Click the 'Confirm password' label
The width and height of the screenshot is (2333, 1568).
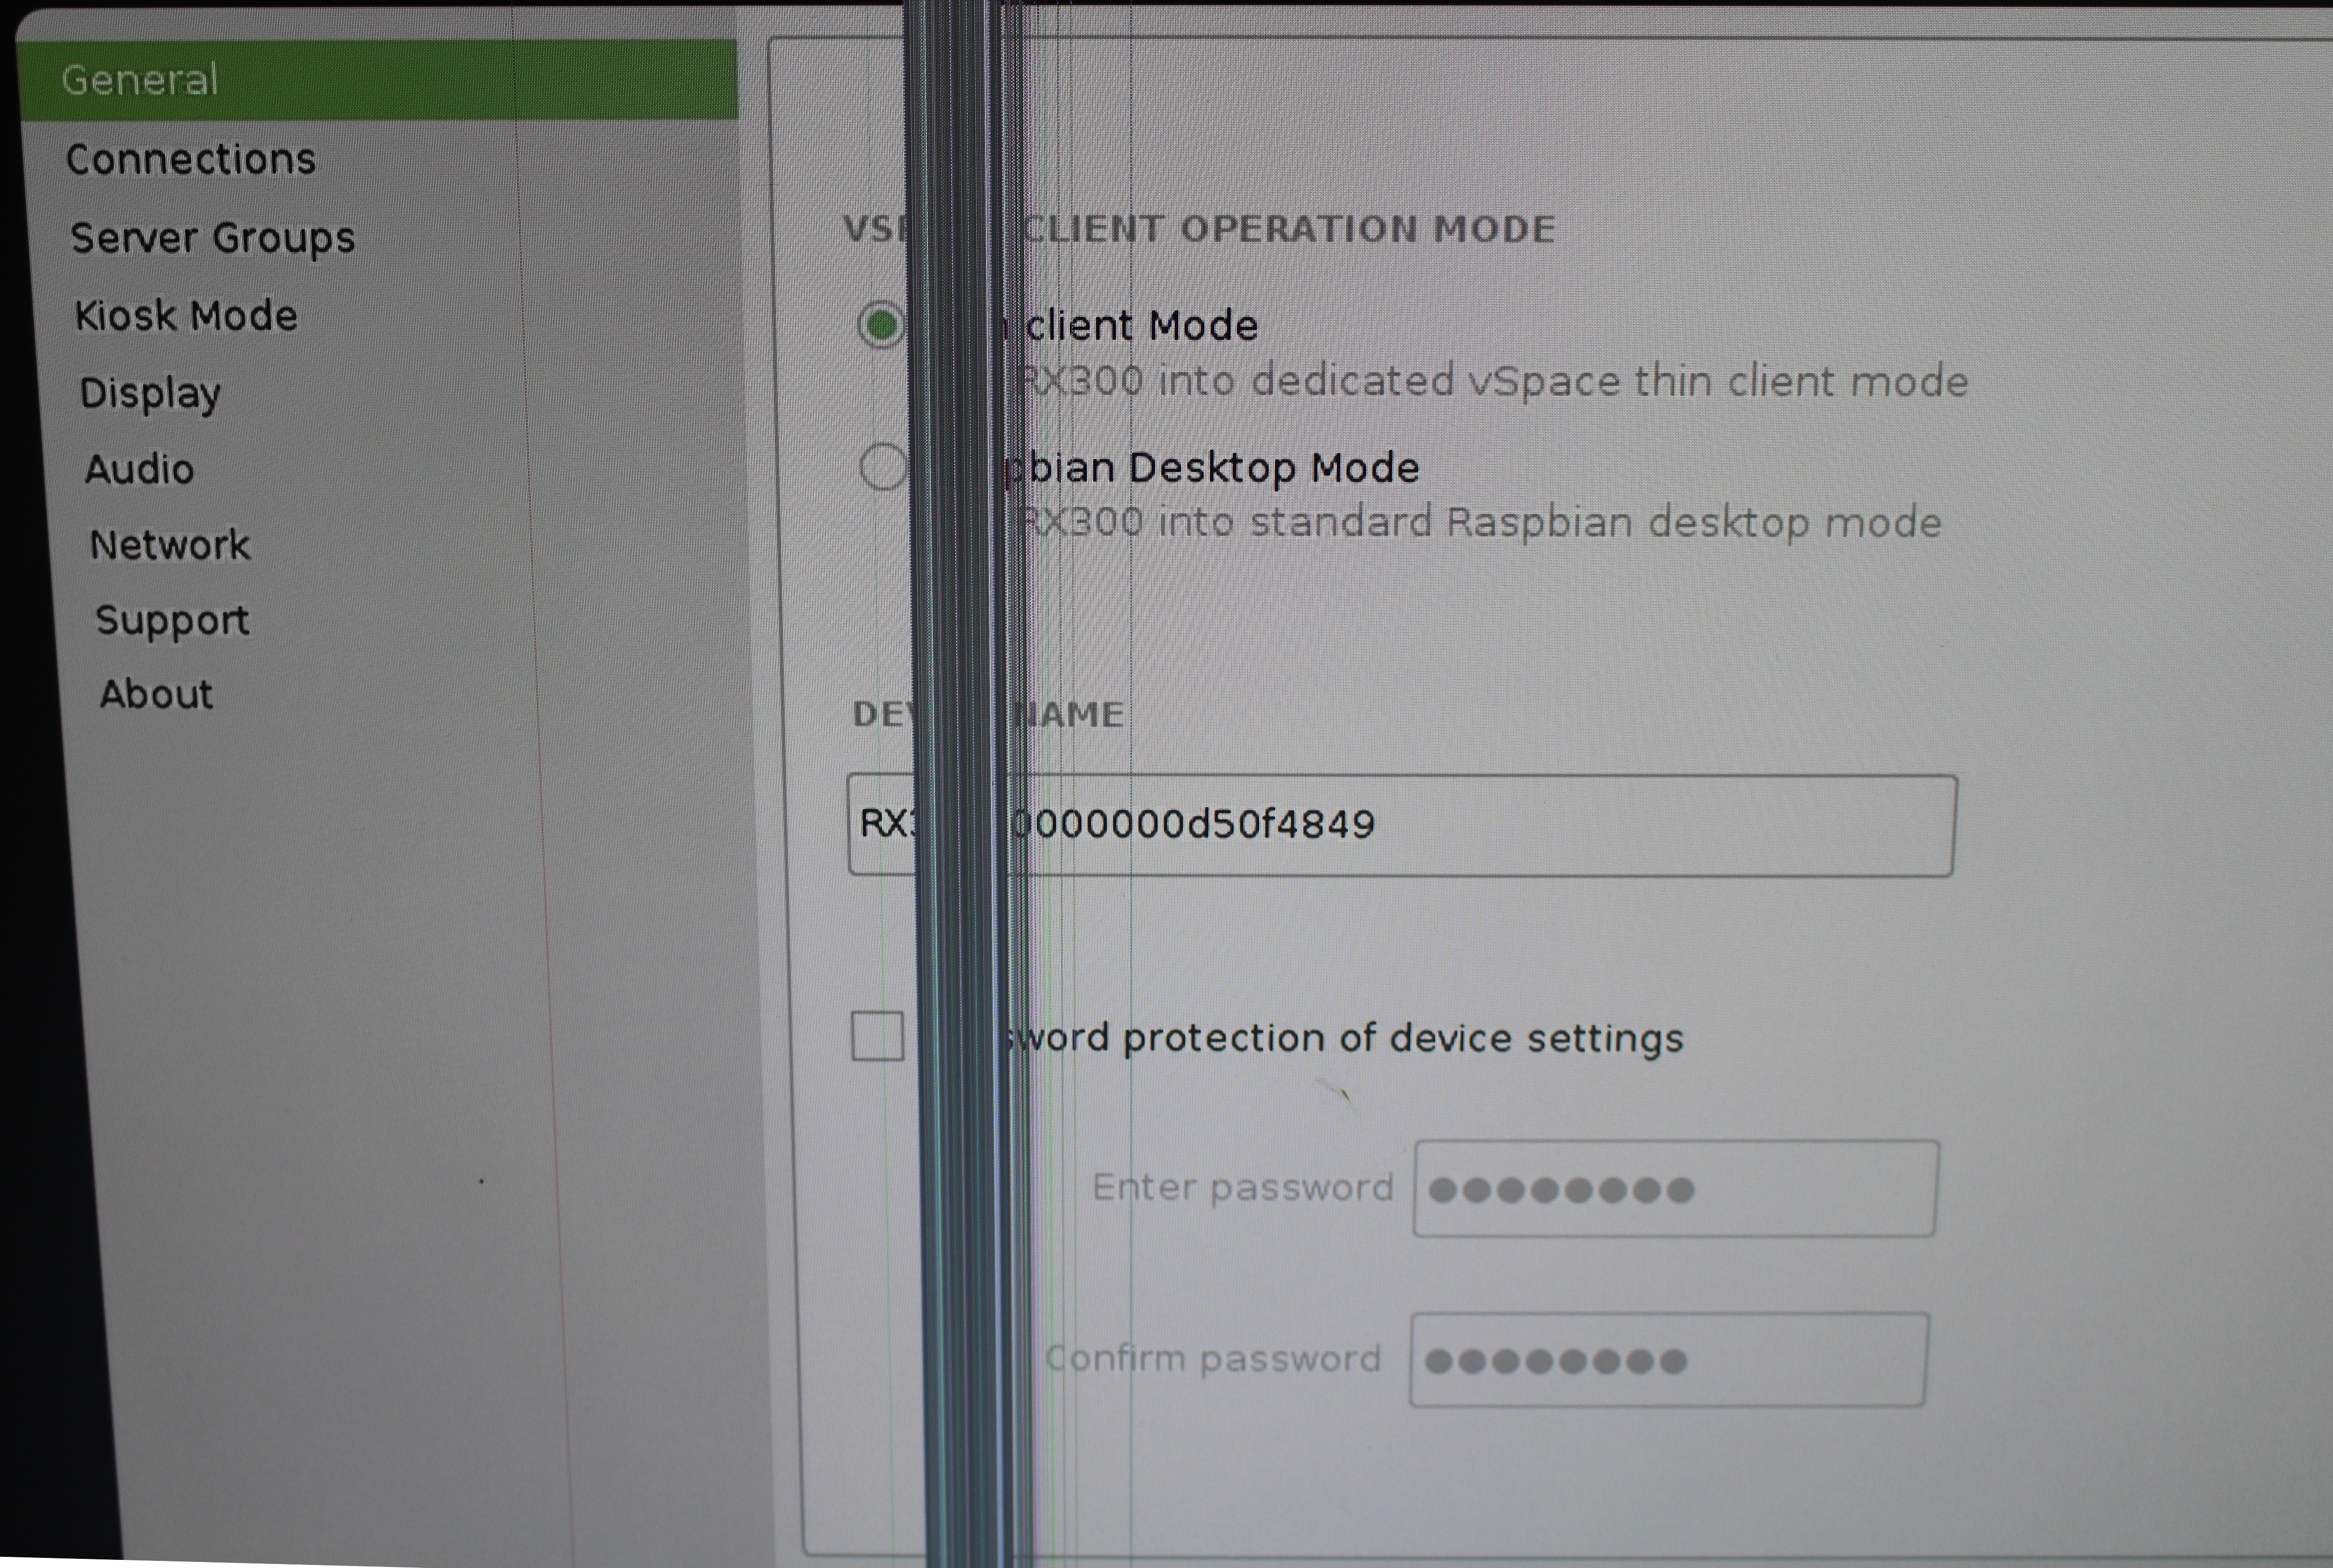(1213, 1359)
